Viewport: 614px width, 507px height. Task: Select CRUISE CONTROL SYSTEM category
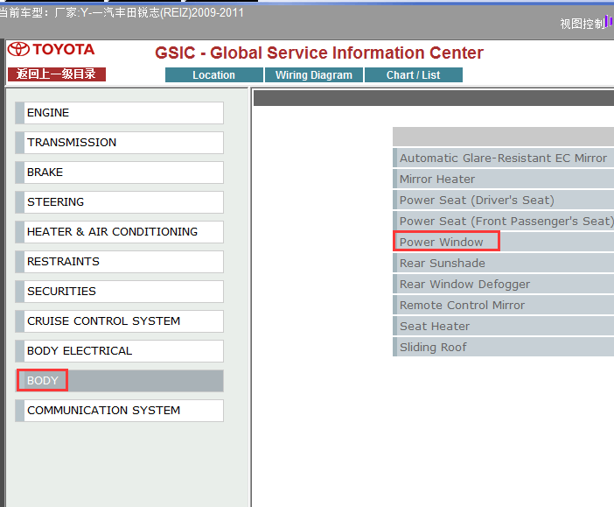[x=120, y=321]
